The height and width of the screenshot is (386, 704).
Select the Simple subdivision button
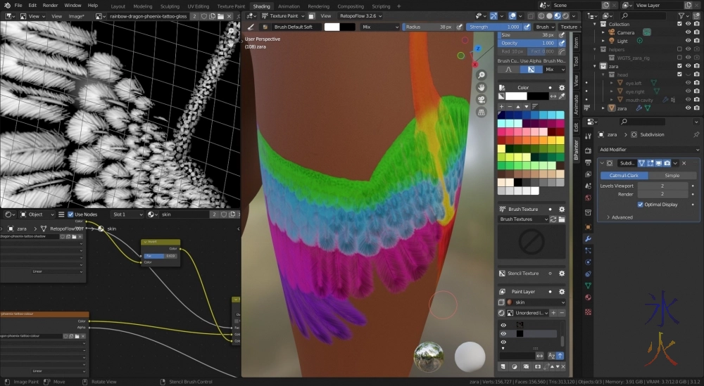click(x=672, y=175)
